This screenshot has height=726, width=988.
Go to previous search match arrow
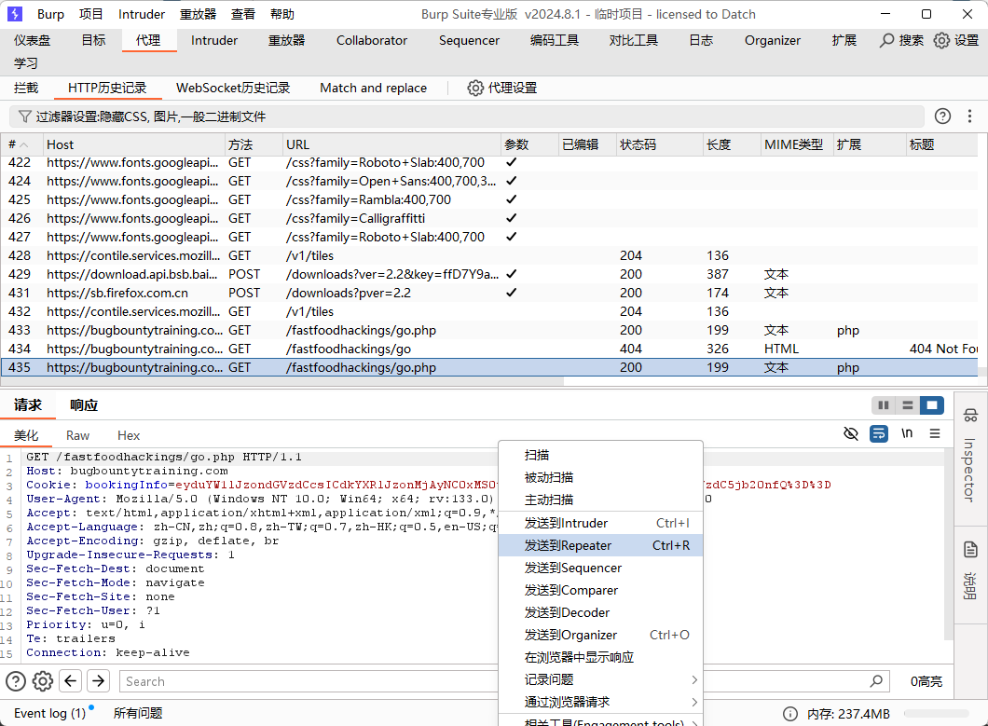pos(71,681)
